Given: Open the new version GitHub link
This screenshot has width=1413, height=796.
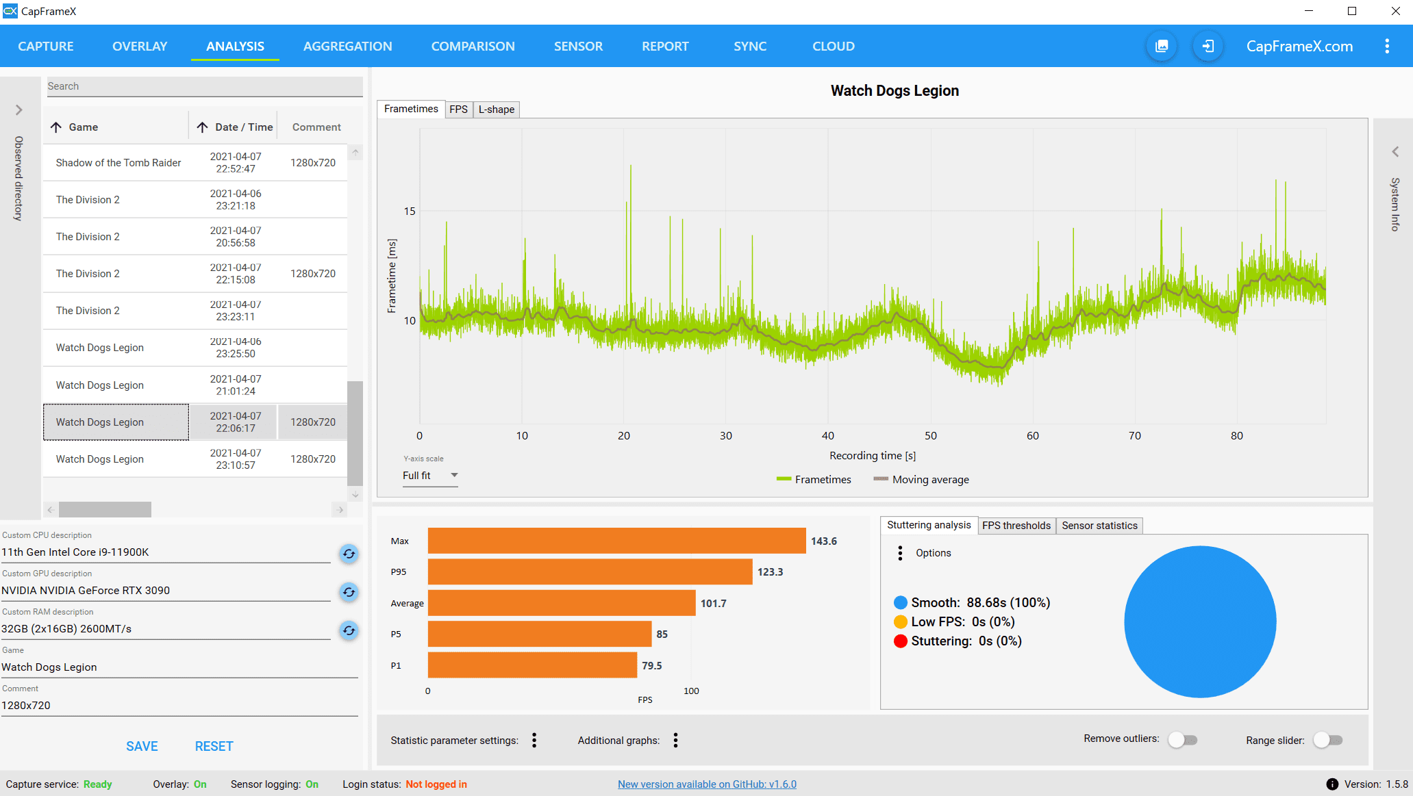Looking at the screenshot, I should click(707, 784).
